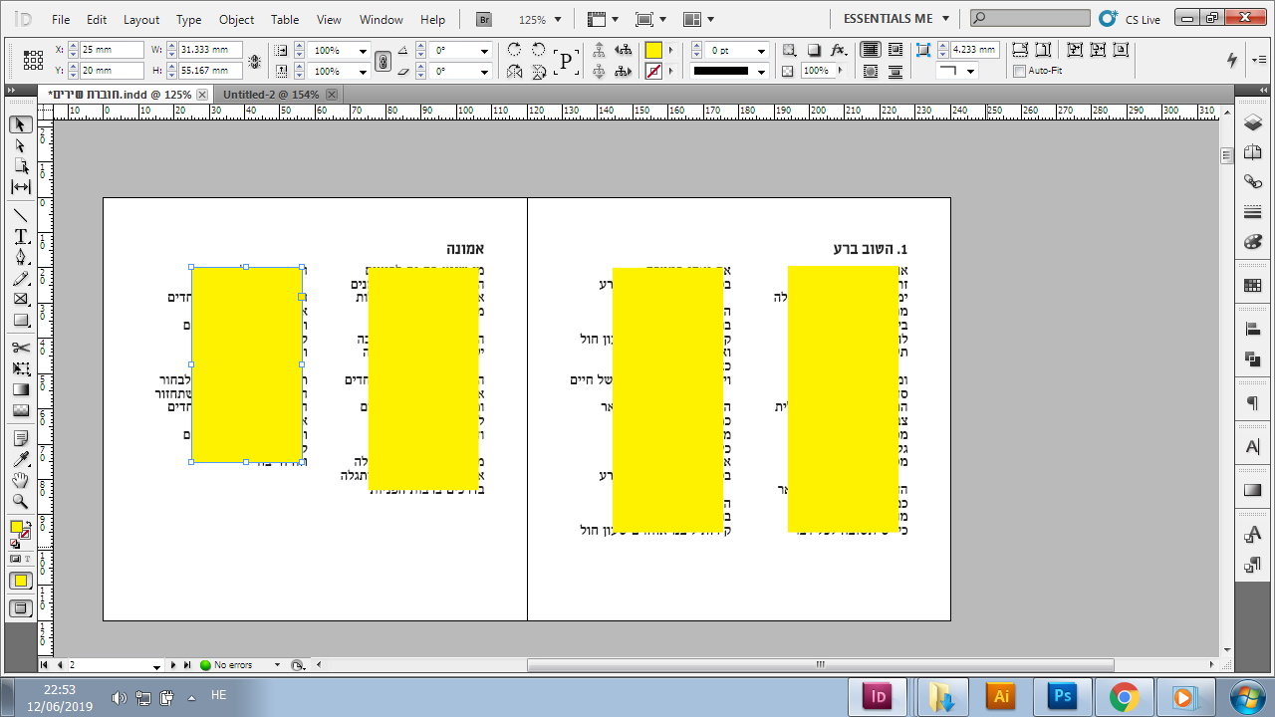
Task: Open Illustrator from the taskbar
Action: (1002, 696)
